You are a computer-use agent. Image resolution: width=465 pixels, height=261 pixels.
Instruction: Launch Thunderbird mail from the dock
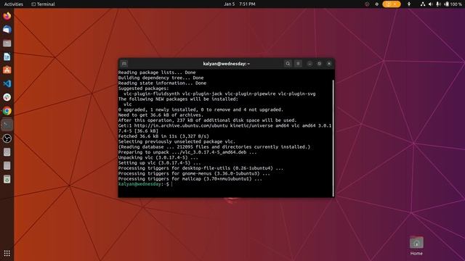7,29
